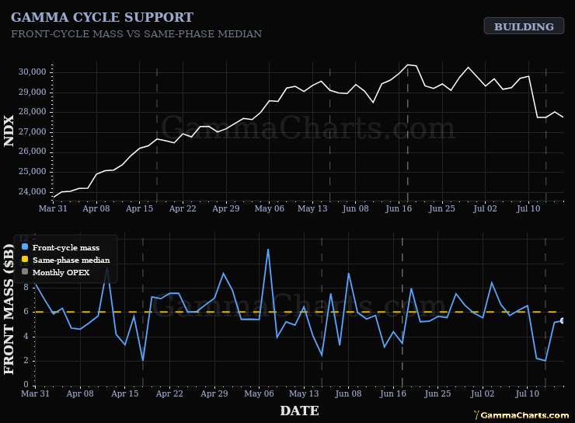Click the Jun 08 label on the front mass chart

click(348, 393)
